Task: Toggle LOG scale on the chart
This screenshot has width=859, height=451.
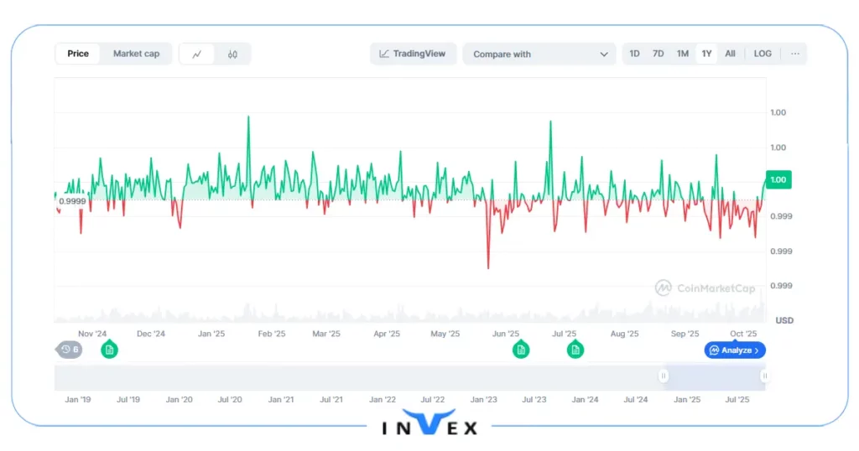Action: pyautogui.click(x=762, y=54)
